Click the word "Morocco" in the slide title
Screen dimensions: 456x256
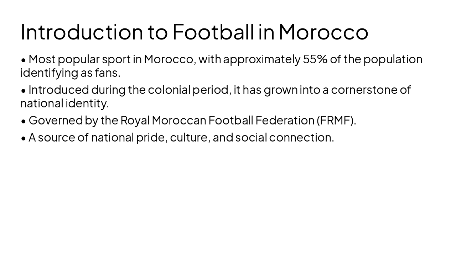tap(323, 32)
